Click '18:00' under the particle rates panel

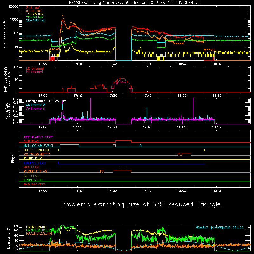pyautogui.click(x=182, y=96)
